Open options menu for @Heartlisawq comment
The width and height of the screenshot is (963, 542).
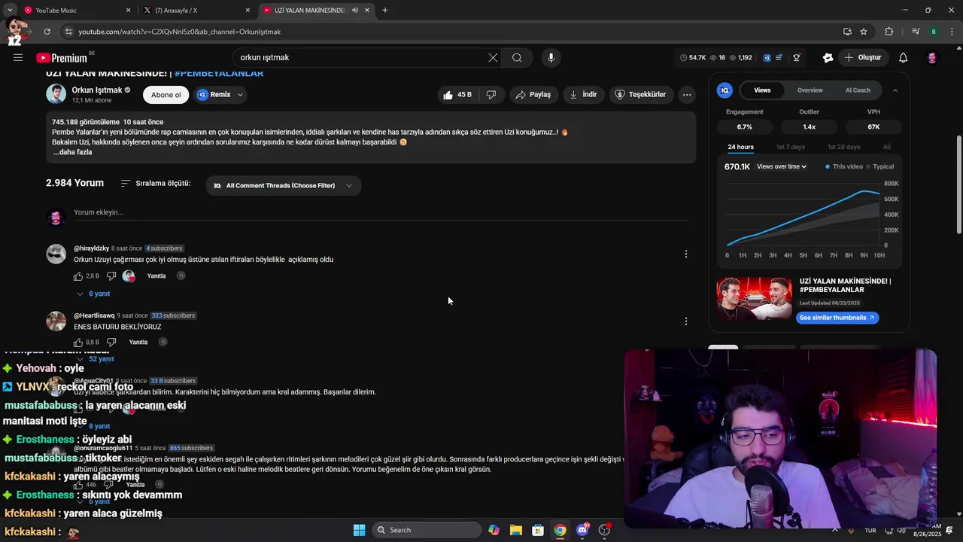click(x=685, y=321)
